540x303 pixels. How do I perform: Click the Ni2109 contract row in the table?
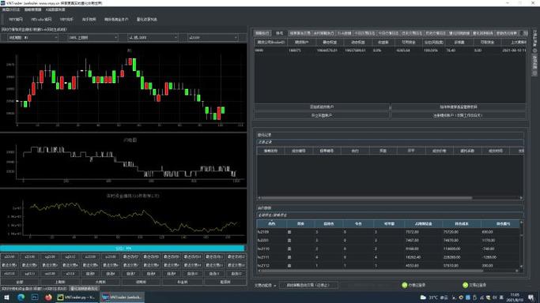388,232
